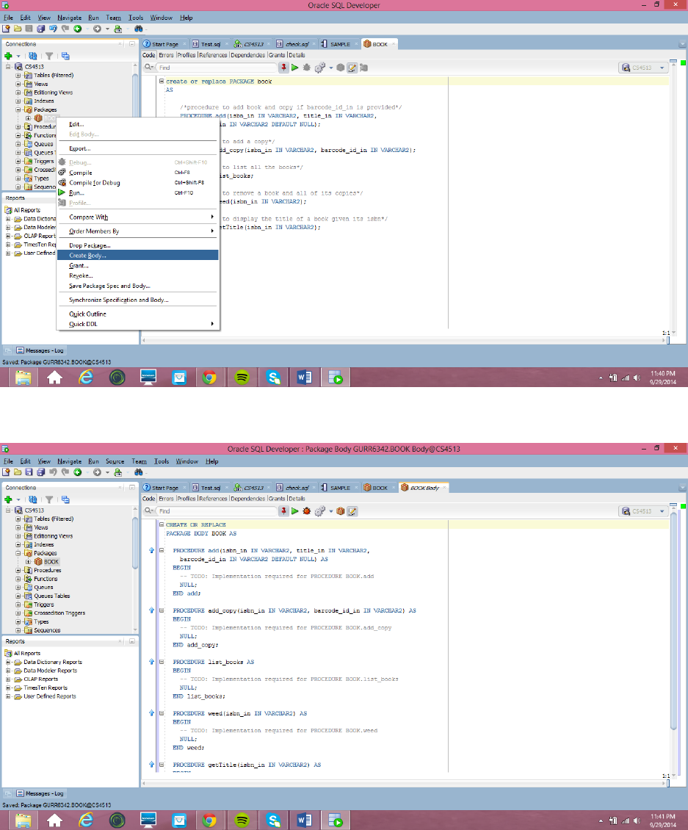
Task: Open Synchronize Specification and Body... menu entry
Action: (x=137, y=300)
